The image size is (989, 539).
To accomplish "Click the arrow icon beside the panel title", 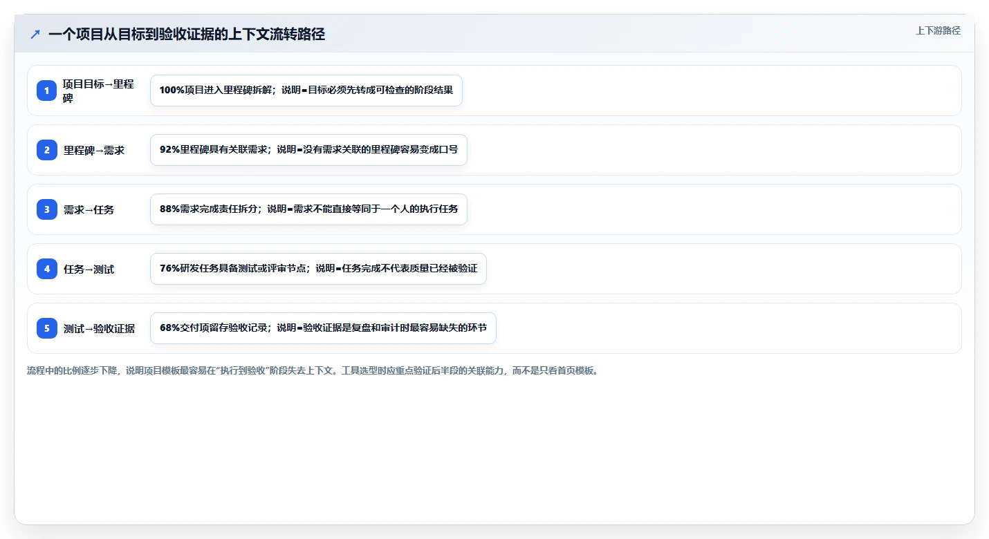I will [35, 34].
